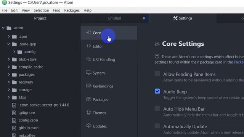This screenshot has width=244, height=137.
Task: Click the .config folder icon
Action: pyautogui.click(x=20, y=52)
